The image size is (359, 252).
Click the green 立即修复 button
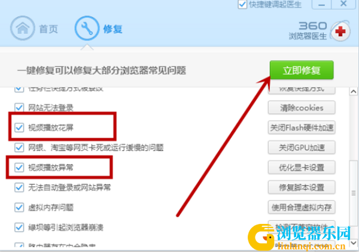click(x=302, y=70)
